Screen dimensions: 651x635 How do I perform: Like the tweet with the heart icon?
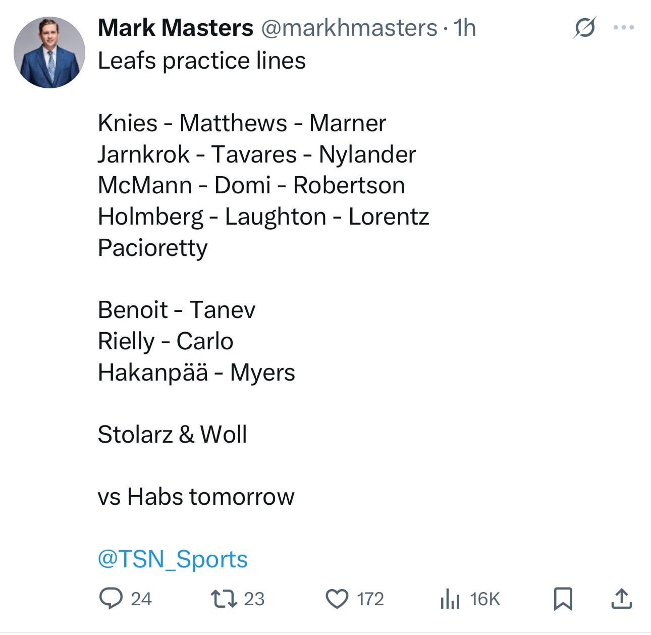pyautogui.click(x=337, y=599)
